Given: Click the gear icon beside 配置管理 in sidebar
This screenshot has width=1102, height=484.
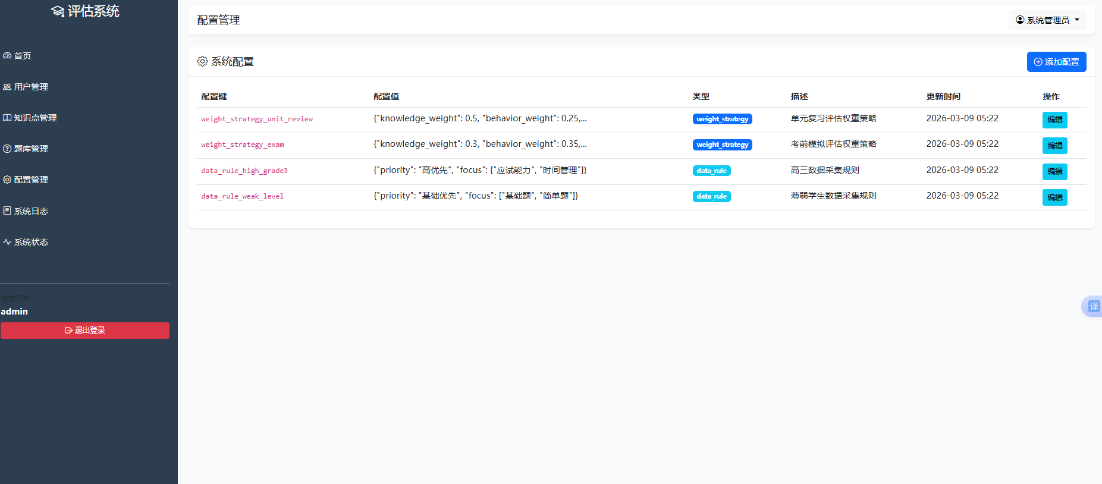Looking at the screenshot, I should pos(7,180).
